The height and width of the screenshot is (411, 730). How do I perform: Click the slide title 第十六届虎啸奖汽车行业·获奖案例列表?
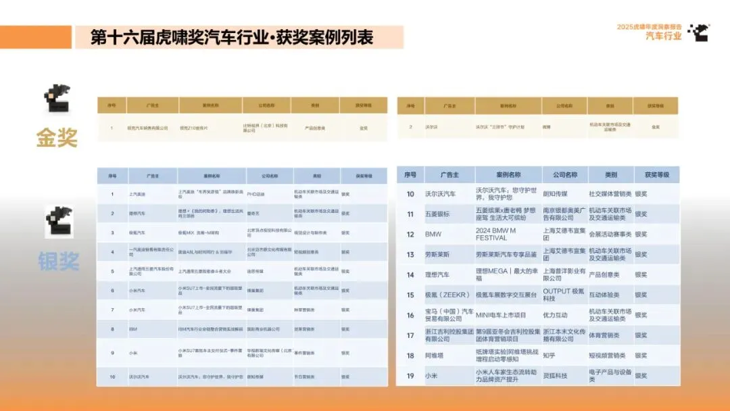click(x=231, y=37)
